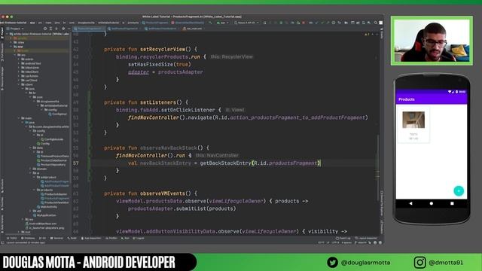This screenshot has width=482, height=271.
Task: Open the App Inspection tool window
Action: [91, 238]
